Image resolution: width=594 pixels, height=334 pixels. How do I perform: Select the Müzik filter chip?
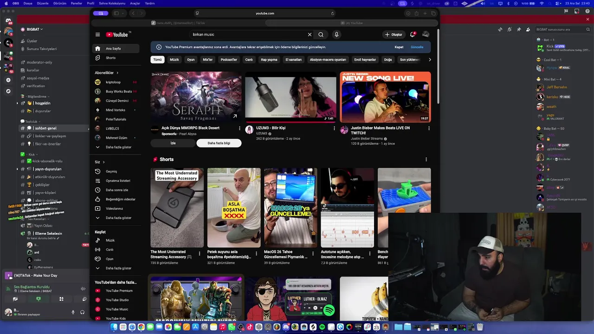pyautogui.click(x=174, y=60)
